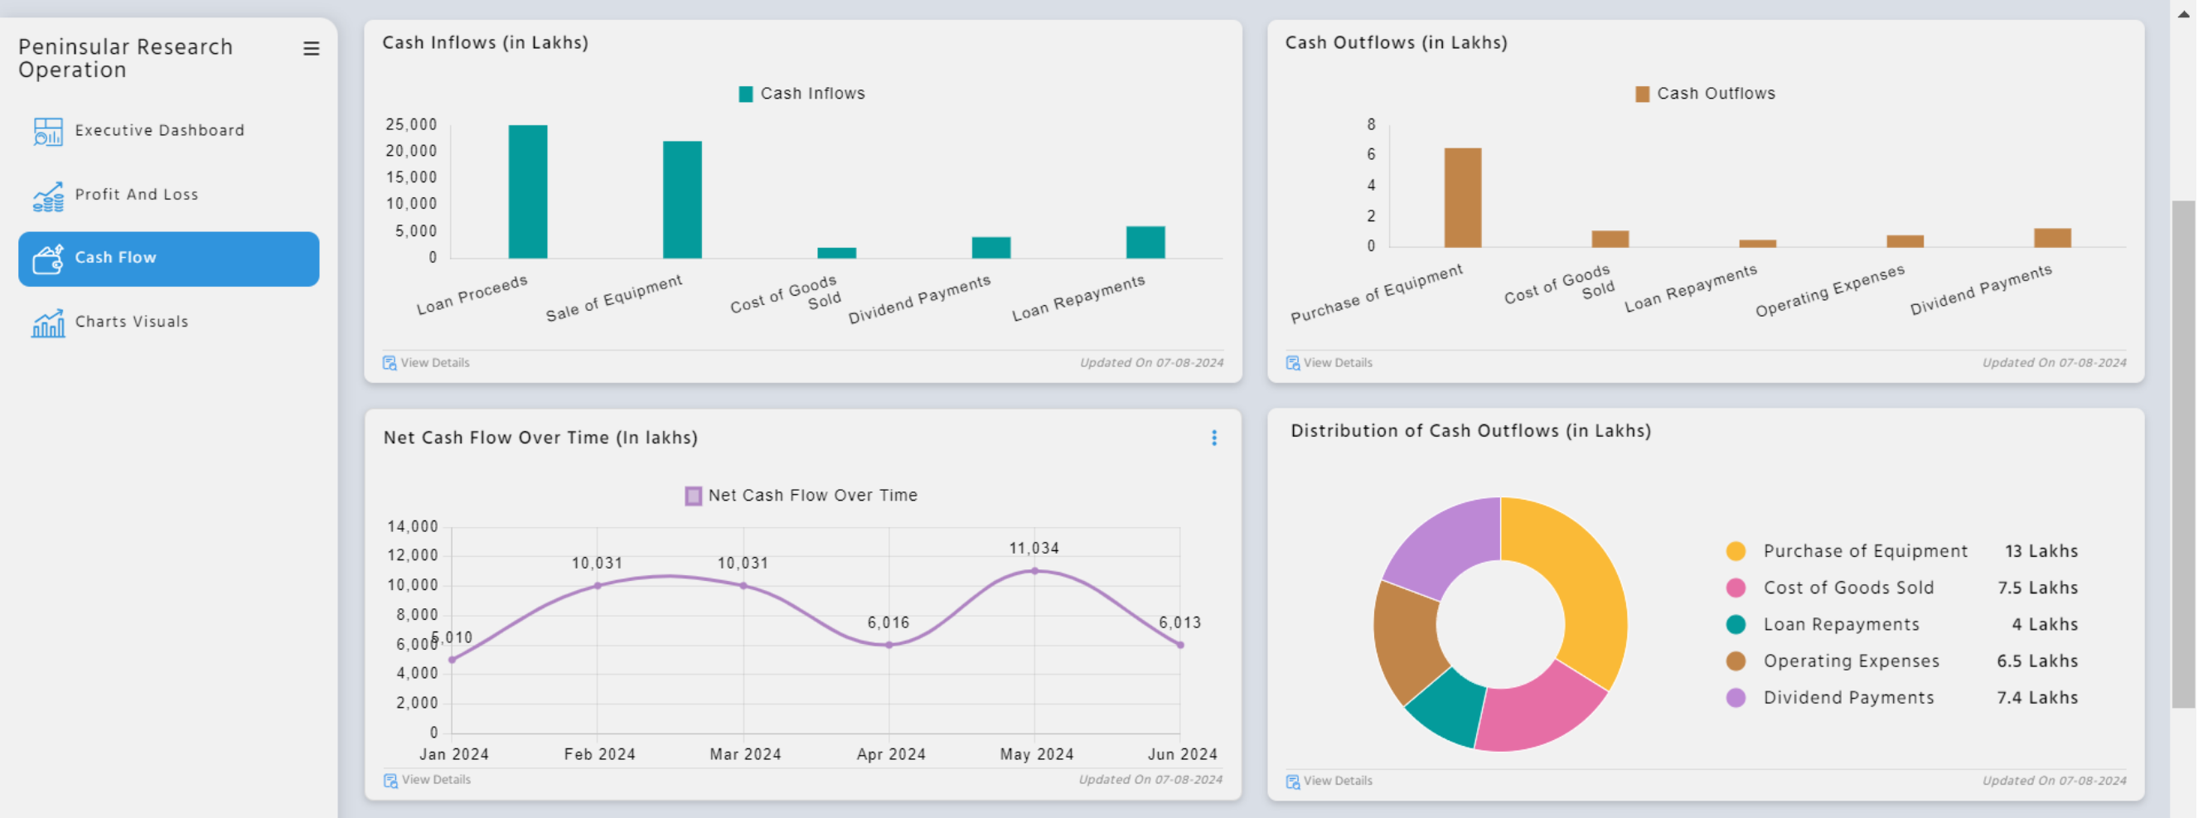Select the Profit And Loss coins icon

coord(49,196)
